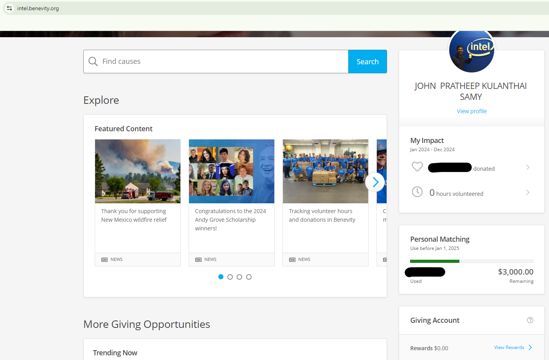The height and width of the screenshot is (360, 549).
Task: Click the 'Giving Account' heading
Action: tap(435, 320)
